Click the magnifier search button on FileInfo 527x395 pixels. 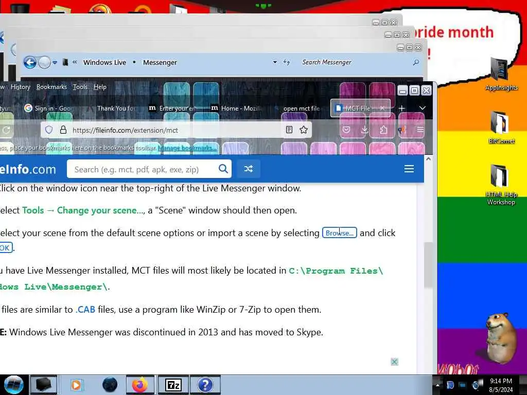[223, 169]
